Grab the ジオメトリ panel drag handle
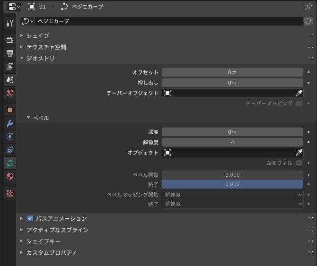Screen dimensions: 317x266 point(310,58)
